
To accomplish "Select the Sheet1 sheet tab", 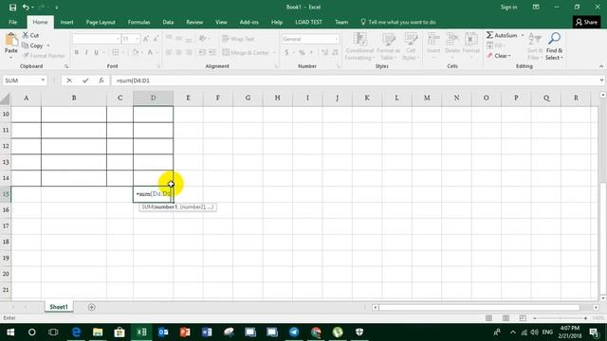I will click(59, 307).
